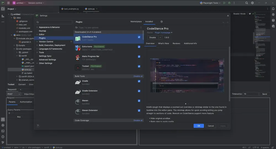Open More Actions kebab in top toolbar
Image resolution: width=276 pixels, height=149 pixels.
[234, 3]
